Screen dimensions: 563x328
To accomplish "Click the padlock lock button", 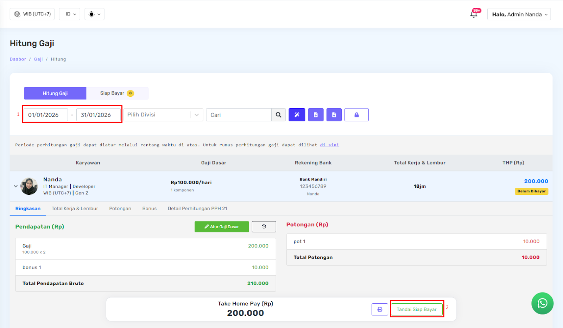I will click(x=356, y=115).
